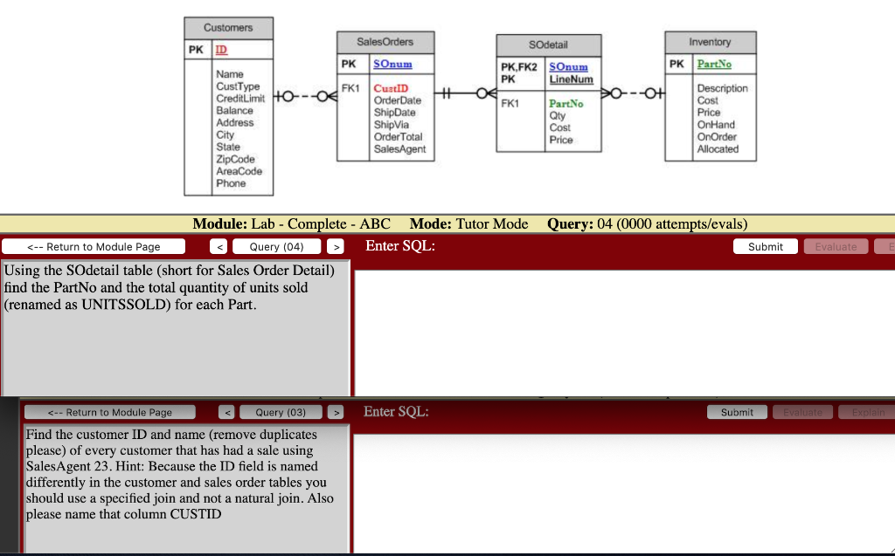Click the previous-query arrow for Query (04)

(x=219, y=246)
